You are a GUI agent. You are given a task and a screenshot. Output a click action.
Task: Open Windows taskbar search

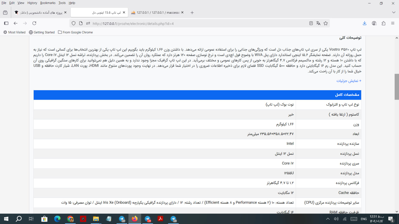(19, 219)
